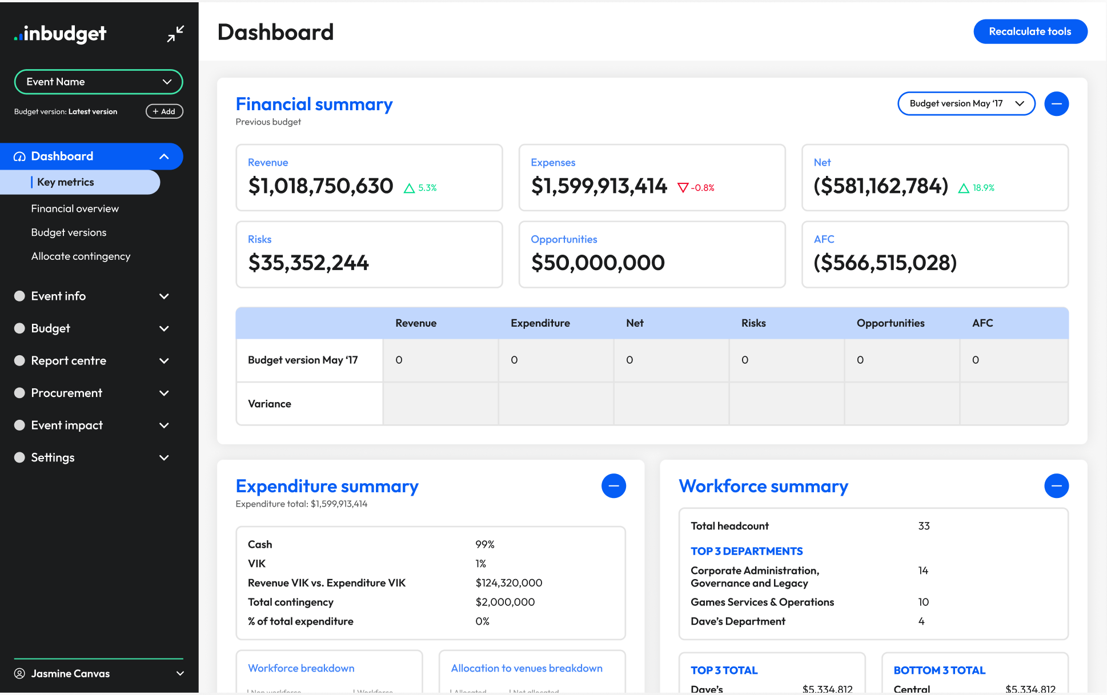Hide the Expenditure summary section
This screenshot has height=695, width=1107.
coord(614,486)
